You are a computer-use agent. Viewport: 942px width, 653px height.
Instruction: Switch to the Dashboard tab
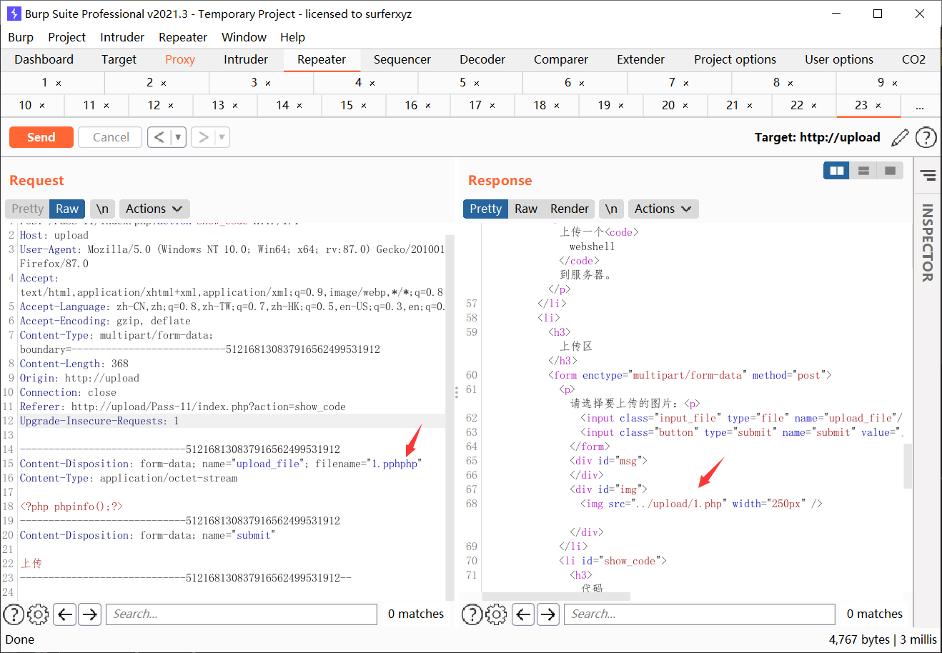tap(44, 59)
